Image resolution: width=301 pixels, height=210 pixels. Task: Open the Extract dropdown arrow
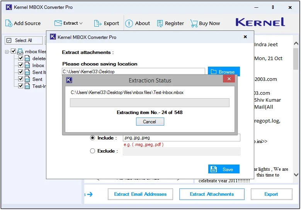tap(81, 24)
